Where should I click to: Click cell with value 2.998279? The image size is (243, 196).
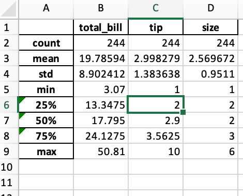pyautogui.click(x=156, y=58)
